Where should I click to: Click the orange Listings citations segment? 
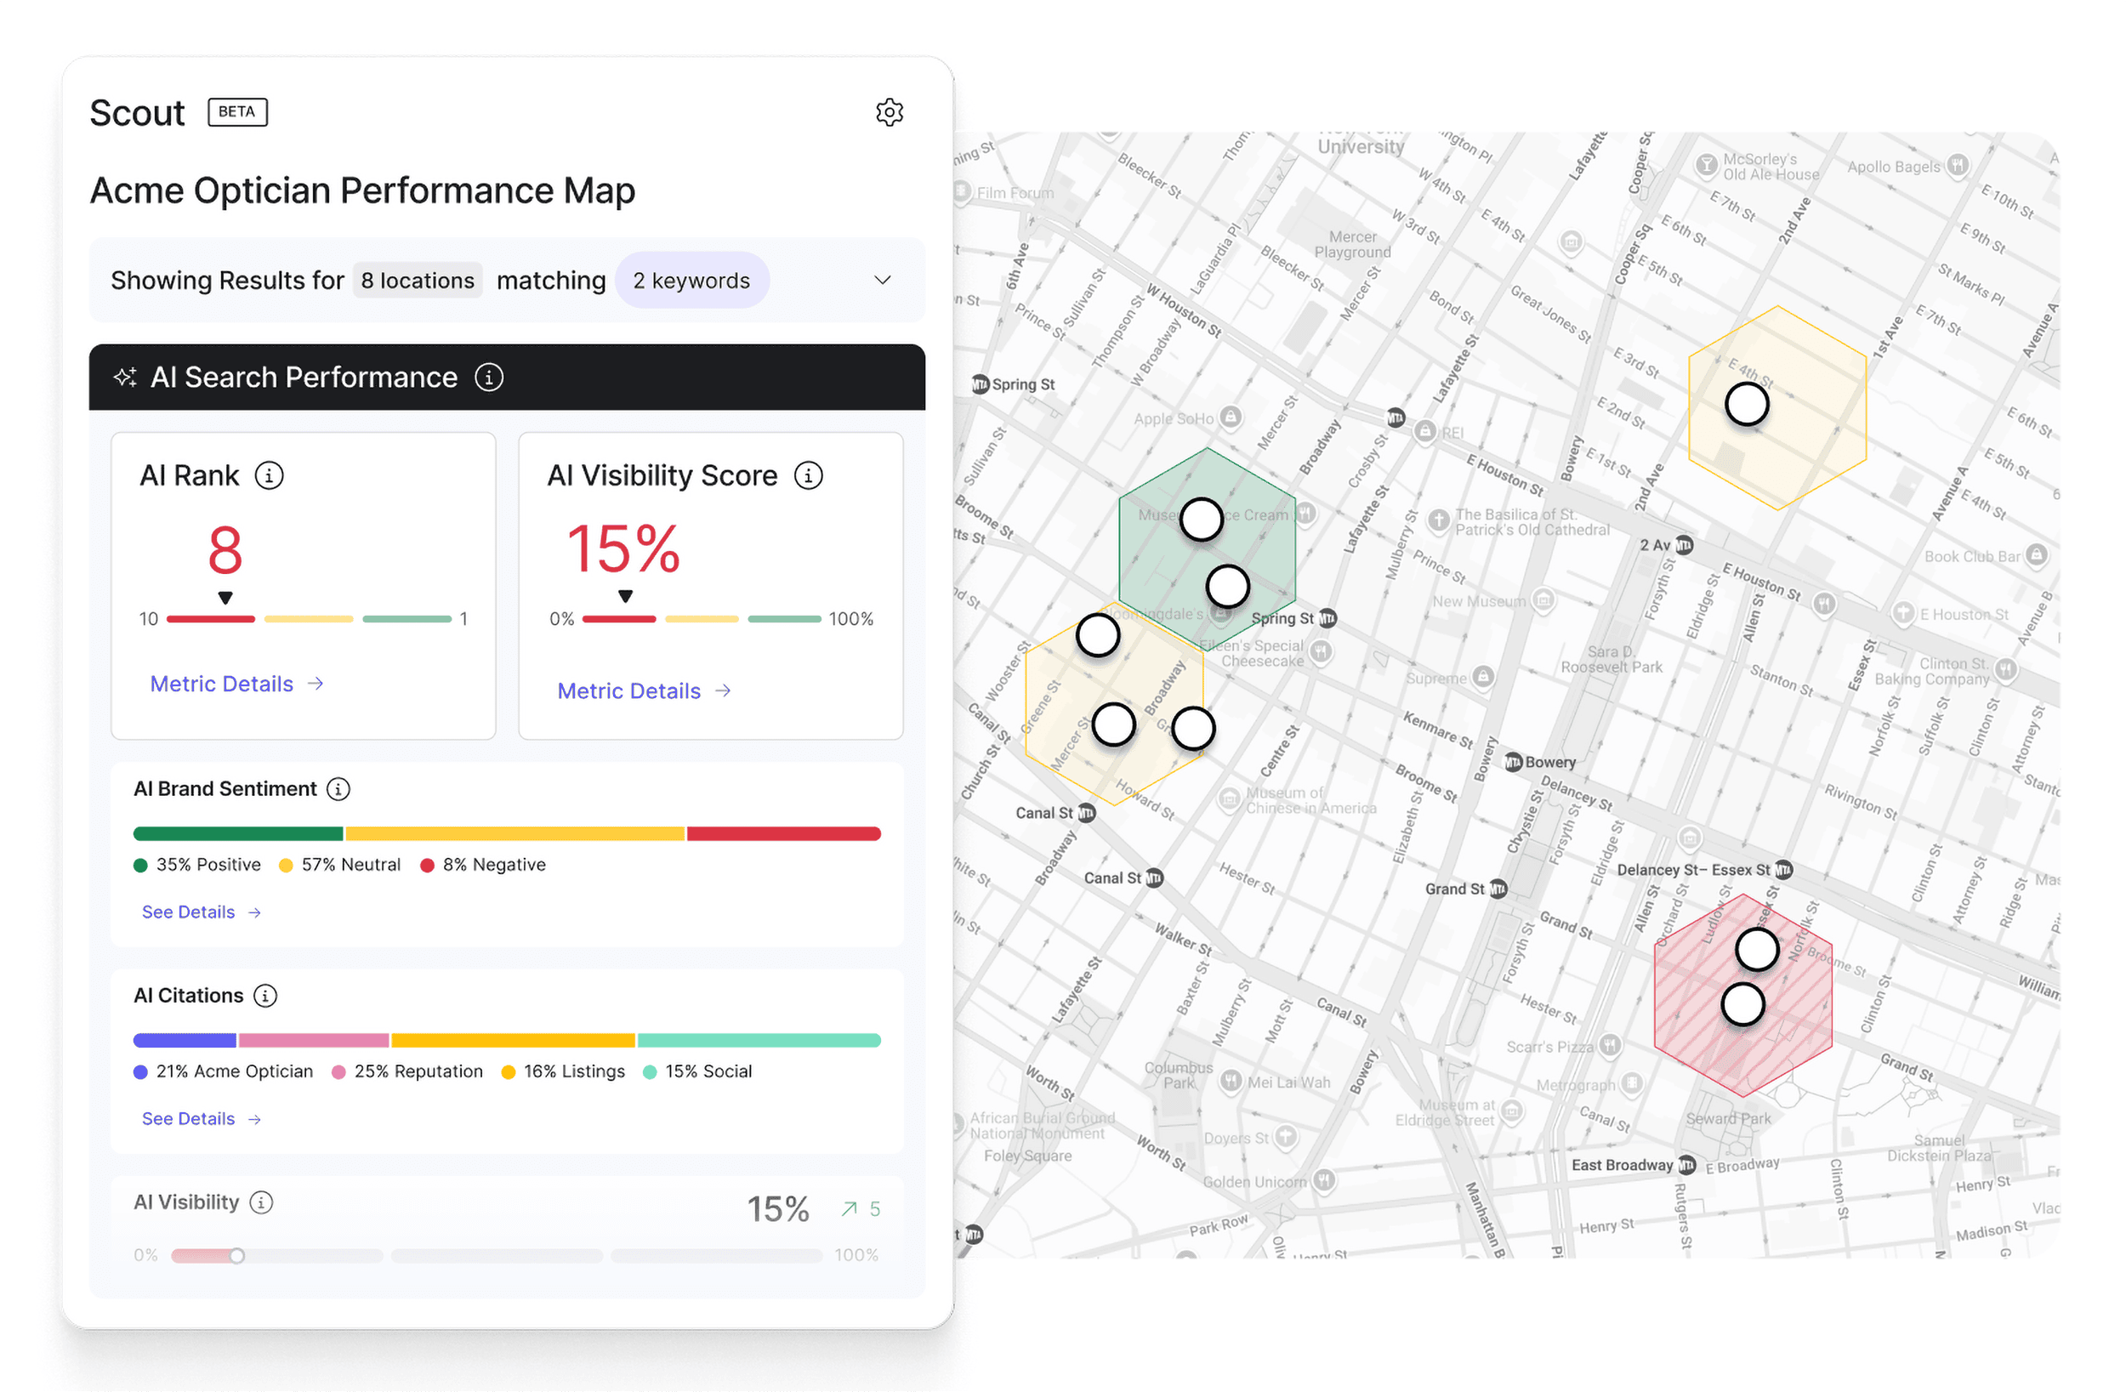tap(513, 1041)
